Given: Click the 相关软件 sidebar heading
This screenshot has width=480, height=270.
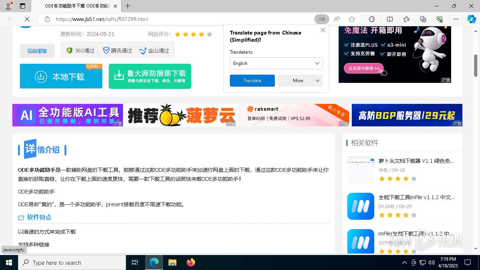Looking at the screenshot, I should (x=364, y=143).
